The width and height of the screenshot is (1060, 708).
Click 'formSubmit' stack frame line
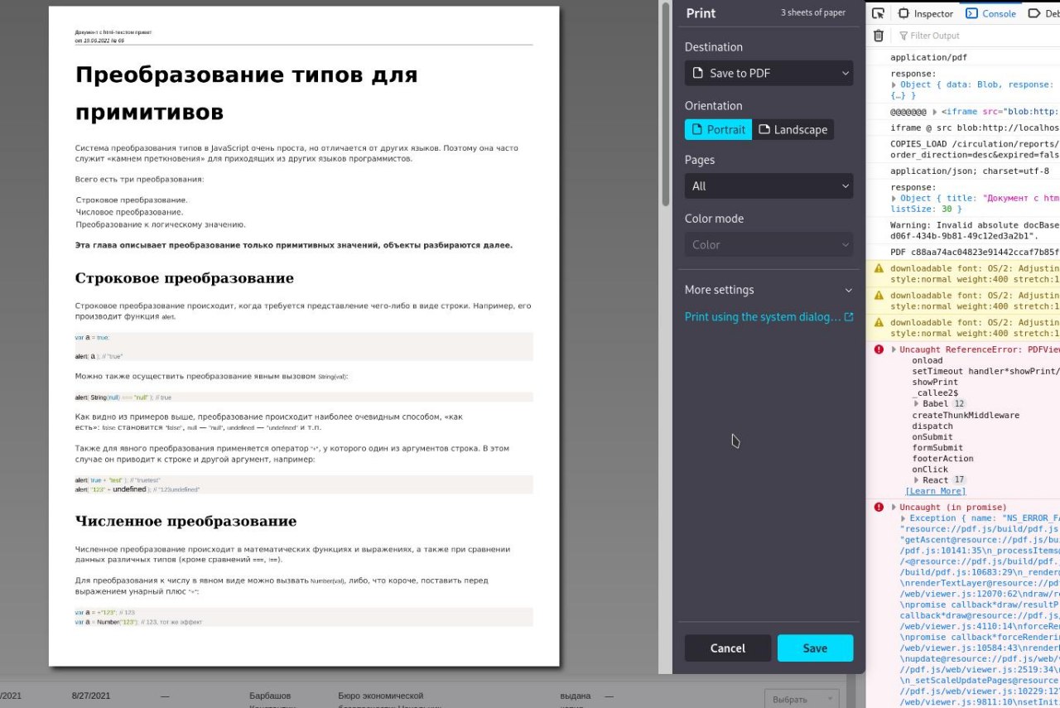click(x=937, y=447)
